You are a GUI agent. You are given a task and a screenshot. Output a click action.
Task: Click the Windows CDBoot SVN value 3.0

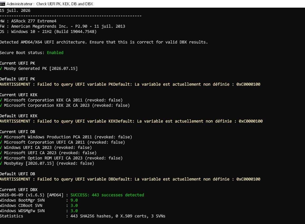point(74,206)
